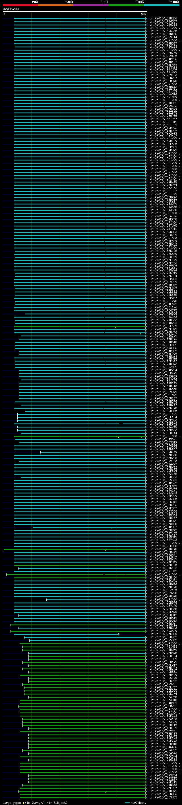Click the purple ~60% identity legend bar
The image size is (182, 805).
[x=91, y=5]
